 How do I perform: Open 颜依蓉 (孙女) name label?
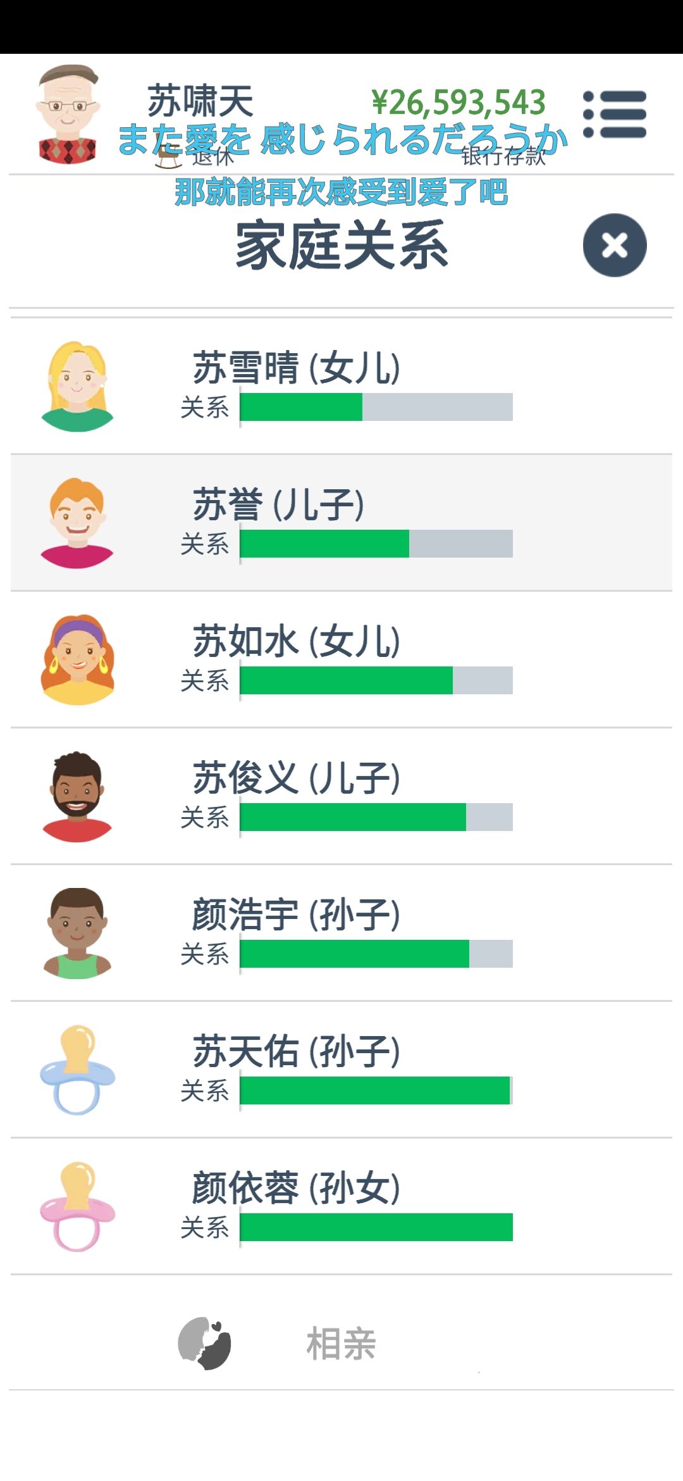296,1188
